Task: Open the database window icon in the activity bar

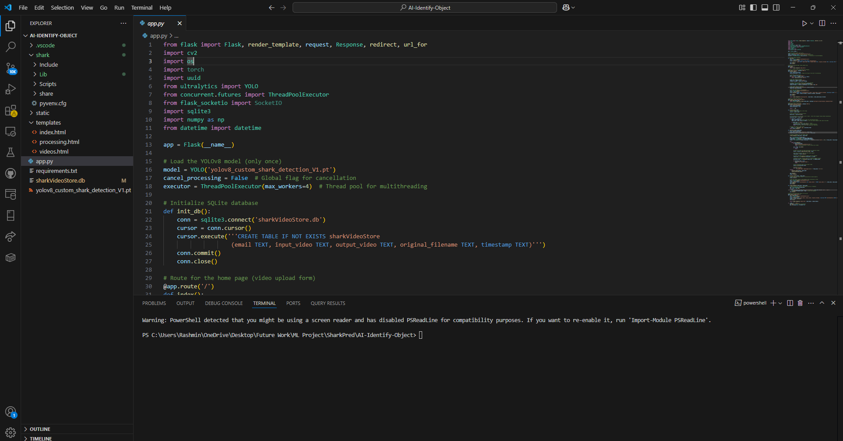Action: [11, 194]
